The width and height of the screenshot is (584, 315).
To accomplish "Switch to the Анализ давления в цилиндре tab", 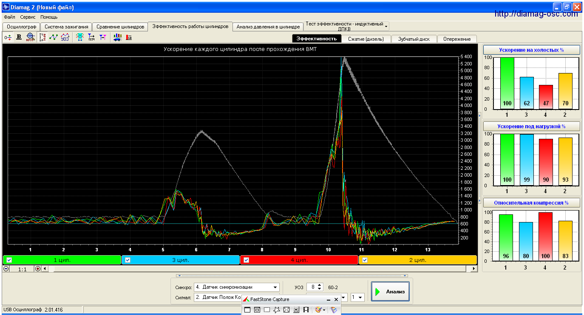I will pos(268,27).
